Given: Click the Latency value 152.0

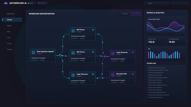Looking at the screenshot, I should pyautogui.click(x=151, y=42).
